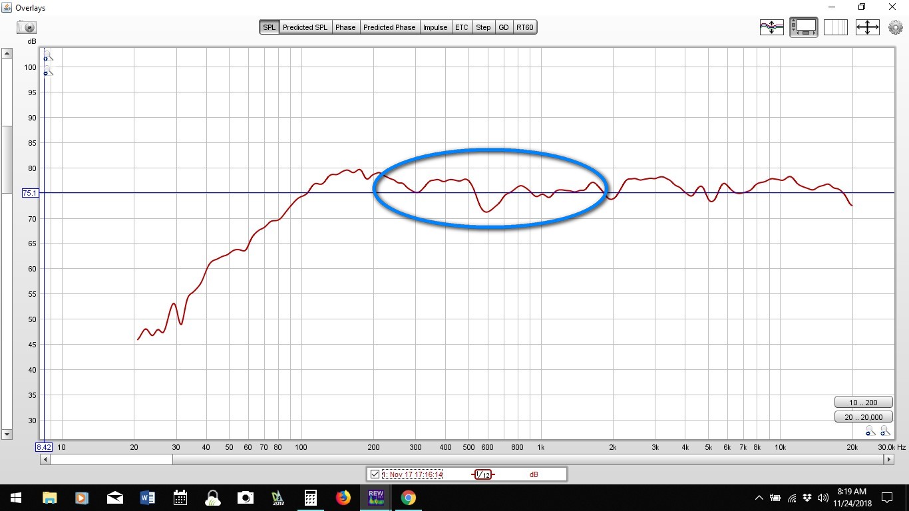This screenshot has height=511, width=909.
Task: Open Word from the taskbar
Action: click(x=147, y=498)
